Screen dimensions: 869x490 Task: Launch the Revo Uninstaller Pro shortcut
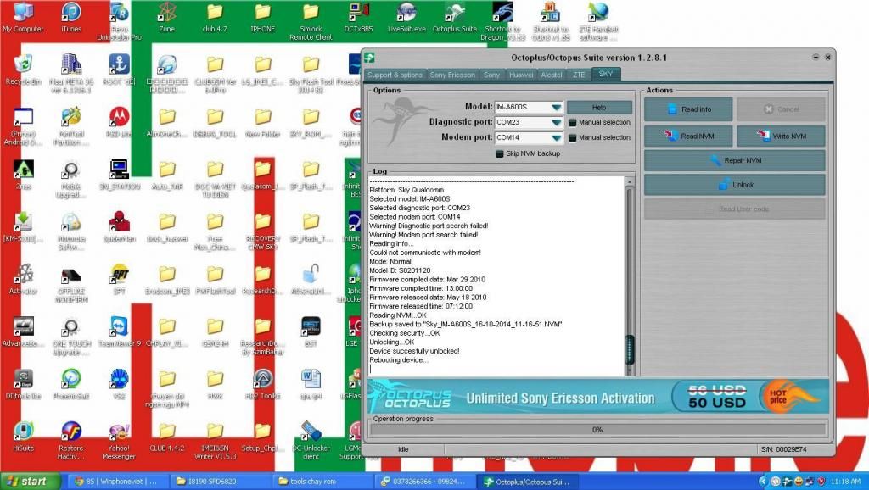(x=119, y=21)
